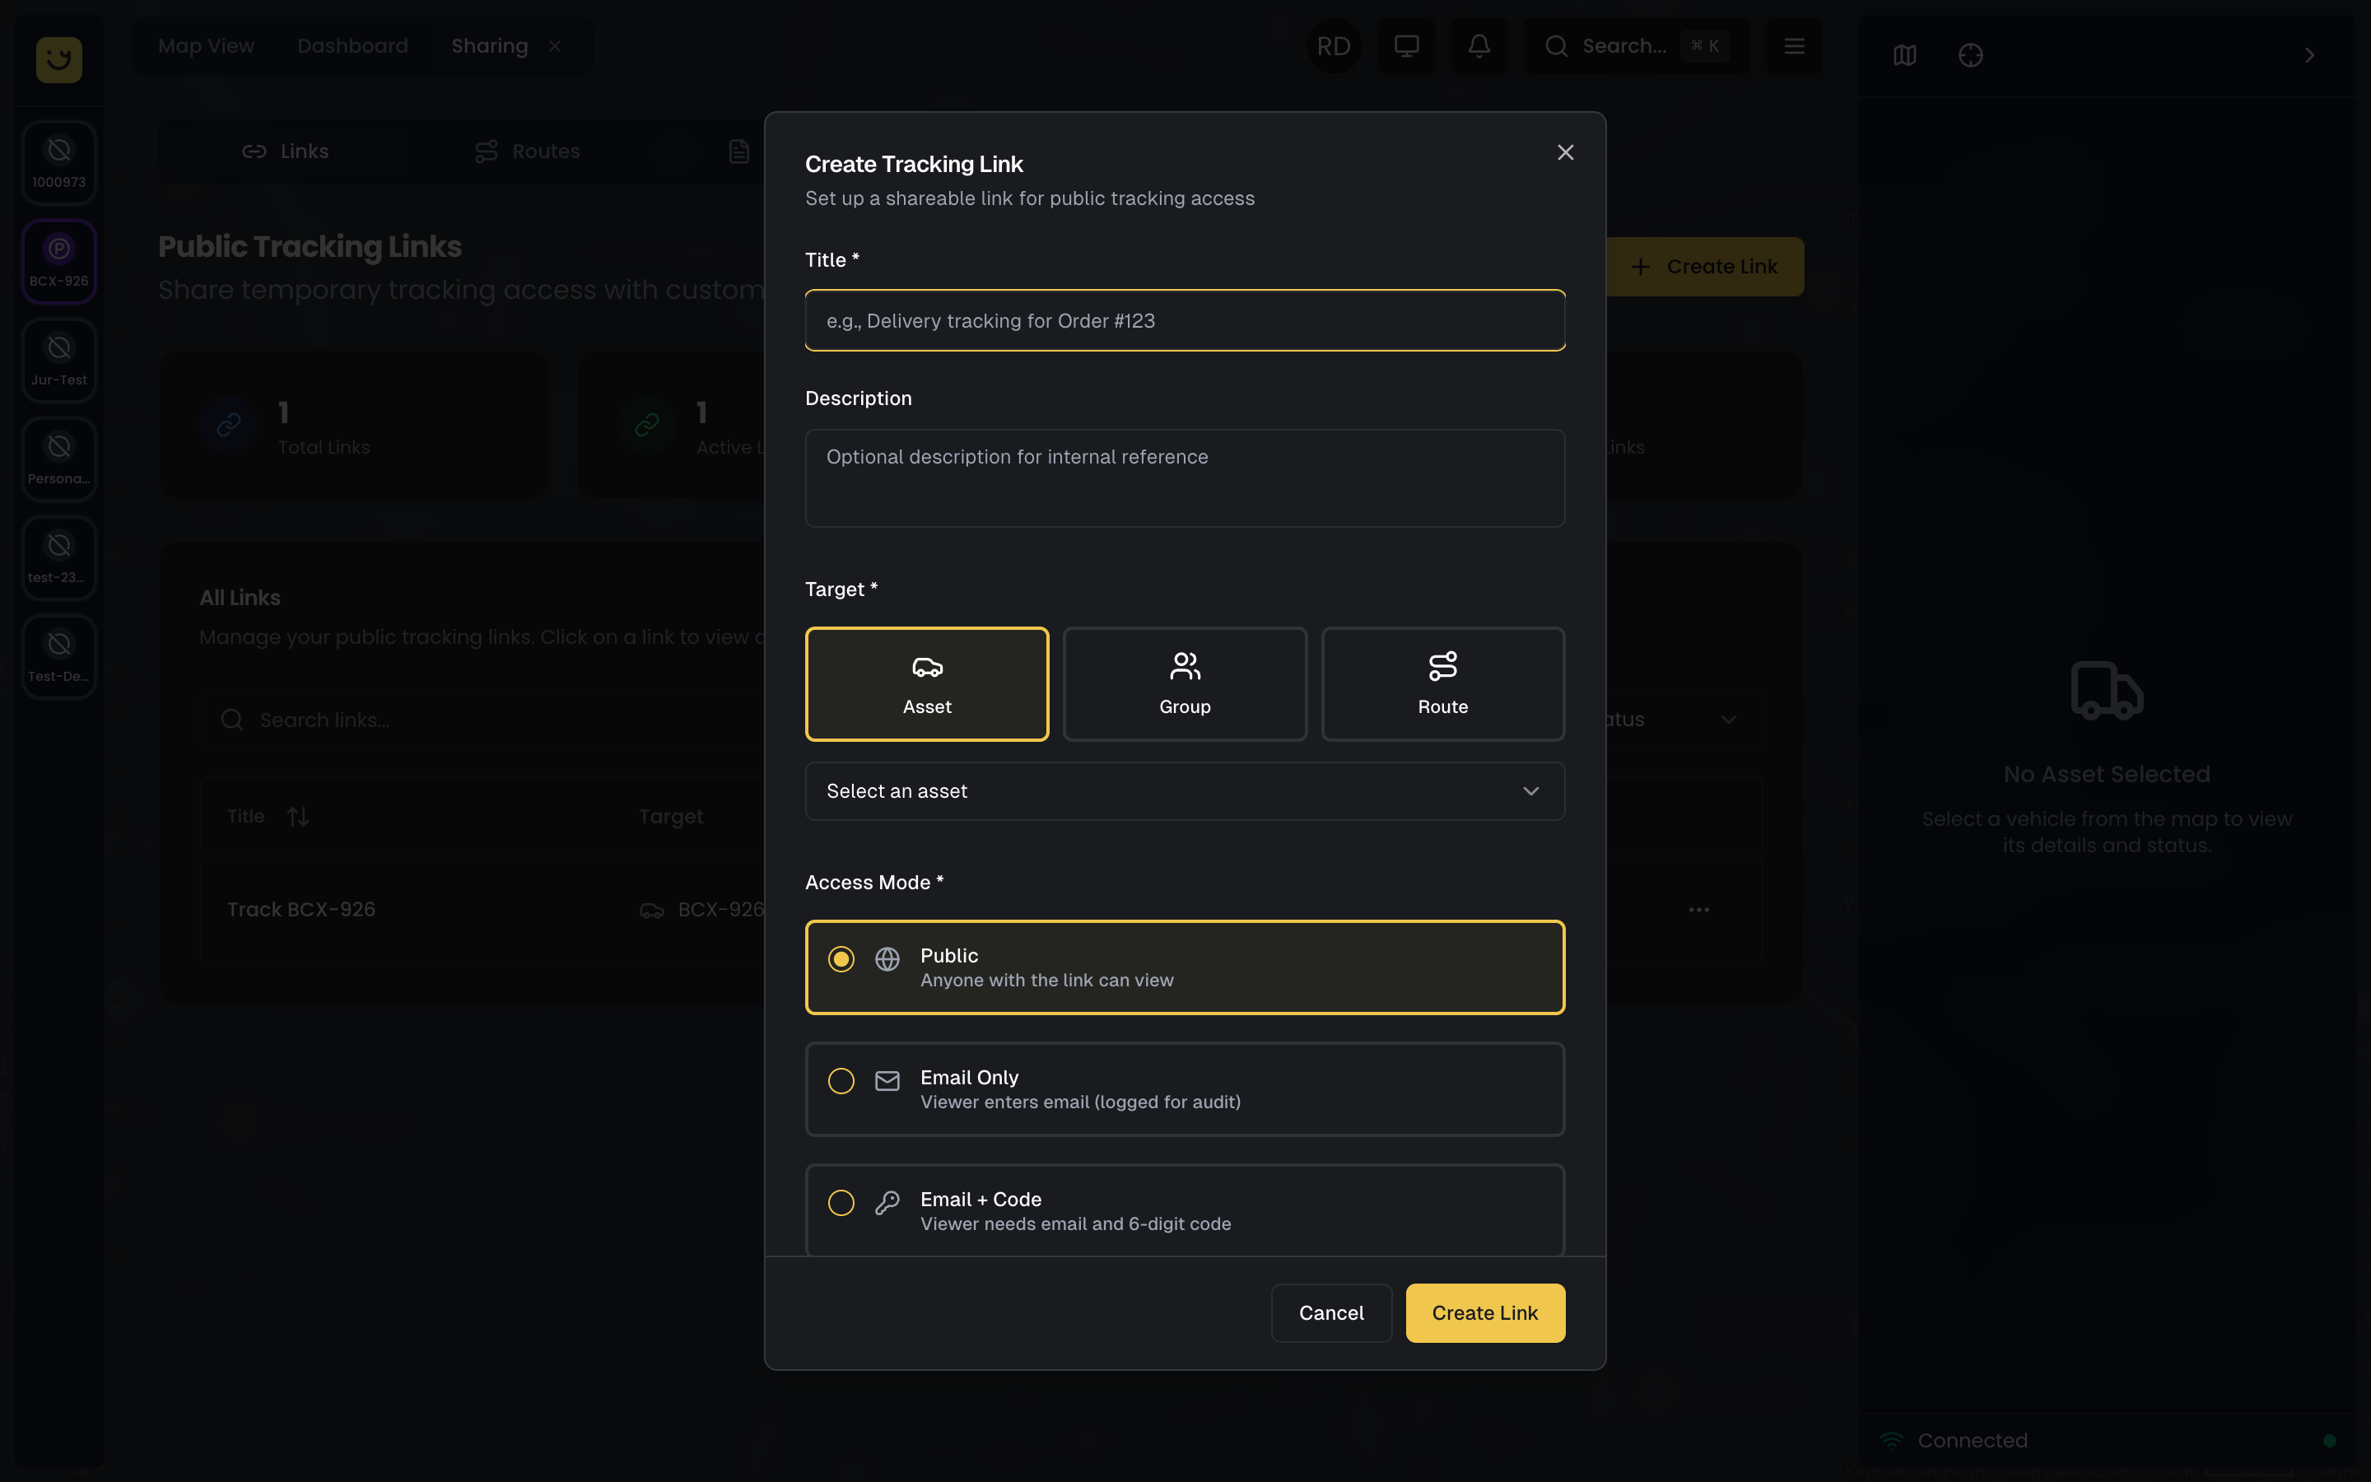Click the yellow smiley app logo
2371x1482 pixels.
(x=58, y=58)
